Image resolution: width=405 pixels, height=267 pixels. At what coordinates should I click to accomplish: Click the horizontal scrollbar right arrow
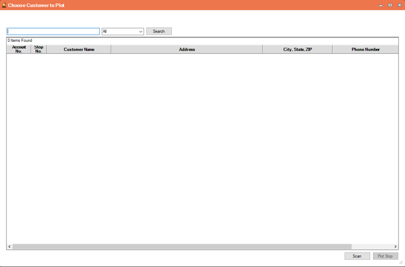click(395, 246)
